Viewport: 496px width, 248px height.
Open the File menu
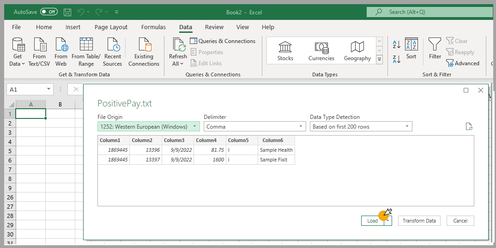click(x=17, y=27)
